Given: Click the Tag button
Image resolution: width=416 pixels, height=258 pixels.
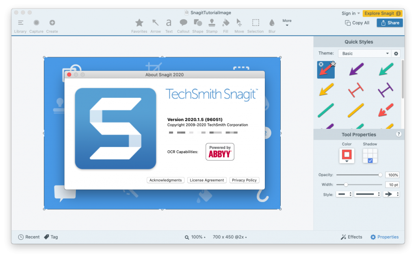Looking at the screenshot, I should (51, 237).
